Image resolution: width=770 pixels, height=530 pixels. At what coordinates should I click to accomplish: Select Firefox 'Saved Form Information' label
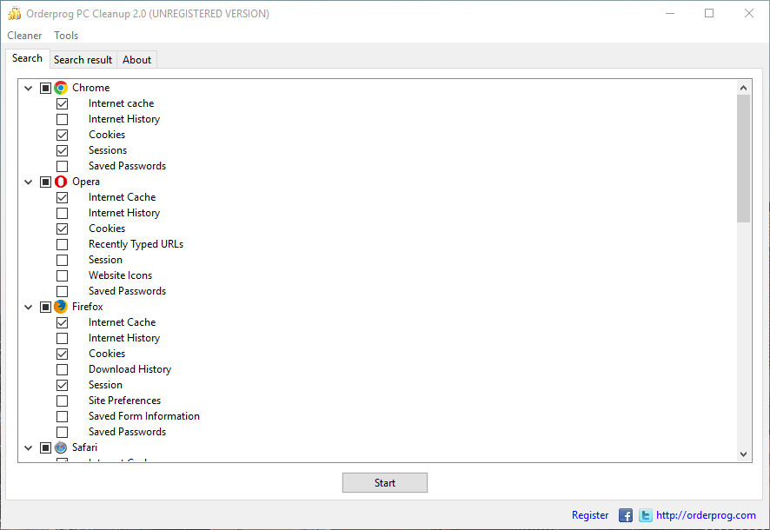coord(144,417)
